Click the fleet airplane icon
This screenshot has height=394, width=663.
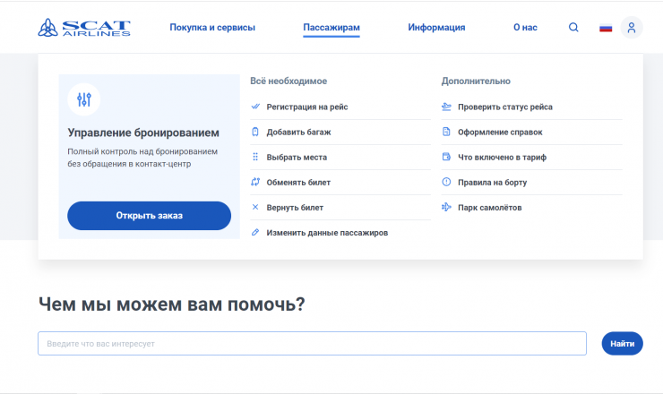point(446,208)
